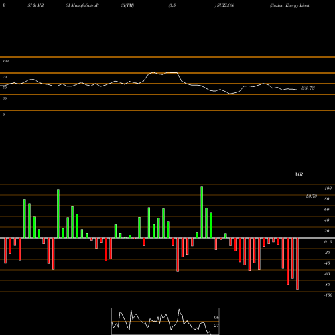335x335 pixels.
Task: Click the last red bar near -100
Action: coord(297,264)
